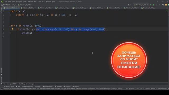
Task: Collapse the fold marker on the for loop line
Action: click(10, 26)
